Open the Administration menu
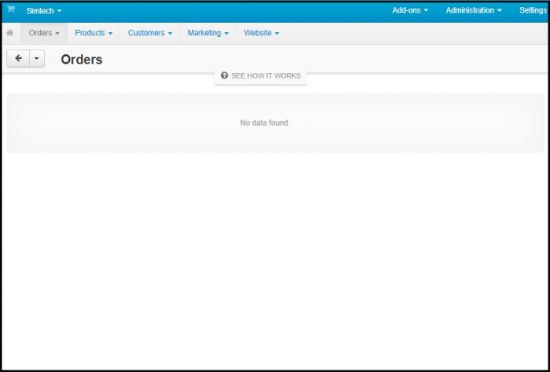 (x=474, y=10)
